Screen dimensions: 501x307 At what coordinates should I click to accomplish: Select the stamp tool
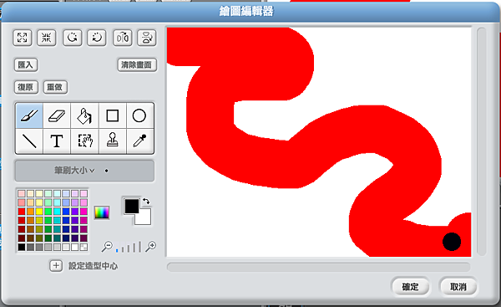pos(112,141)
